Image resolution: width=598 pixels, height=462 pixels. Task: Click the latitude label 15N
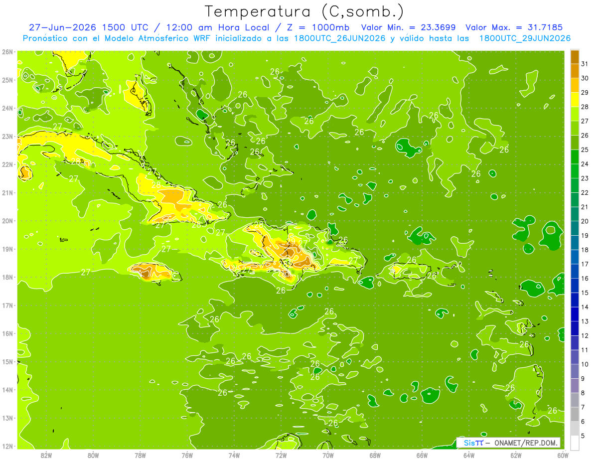(7, 361)
